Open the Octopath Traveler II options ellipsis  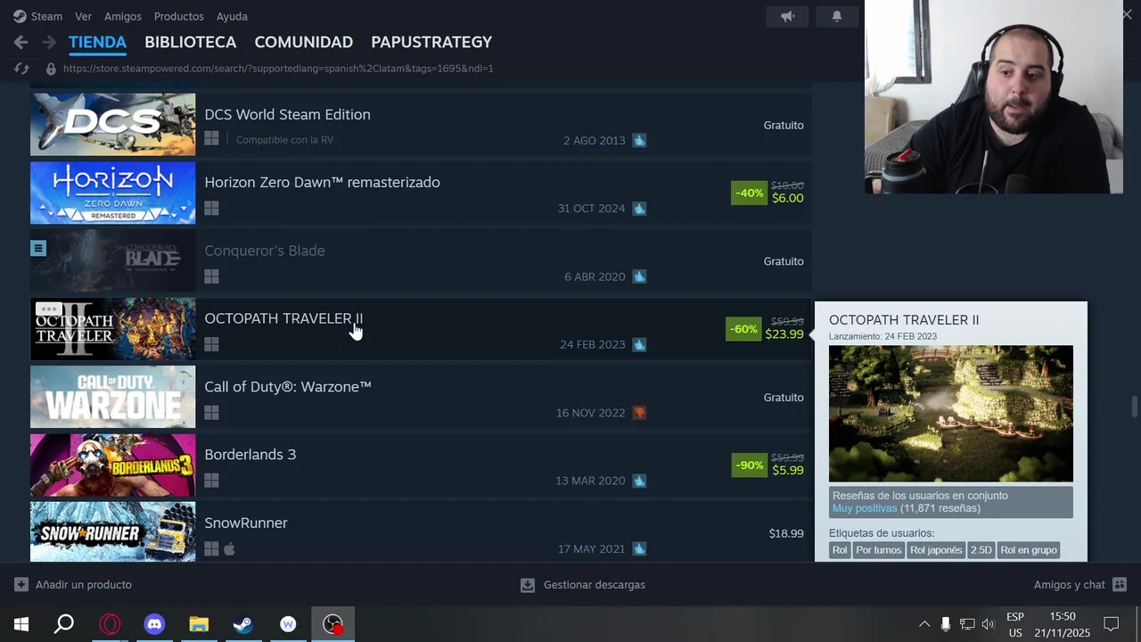[47, 309]
